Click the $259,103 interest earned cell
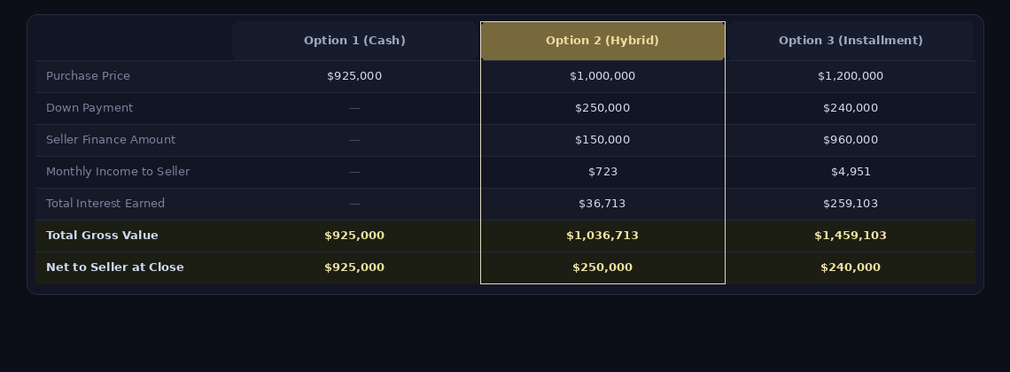The image size is (1010, 372). point(851,204)
